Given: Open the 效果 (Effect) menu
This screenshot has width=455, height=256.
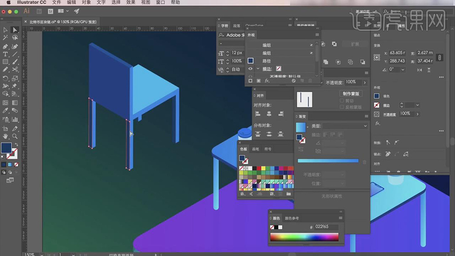Looking at the screenshot, I should pyautogui.click(x=131, y=3).
